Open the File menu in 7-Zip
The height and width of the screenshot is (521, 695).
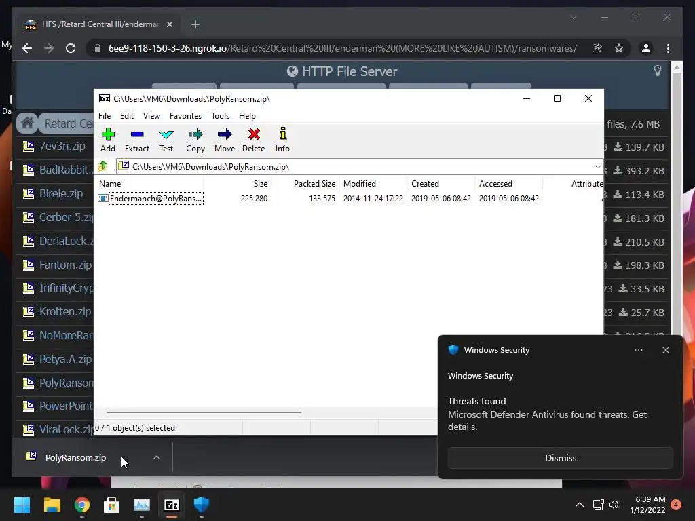[x=105, y=115]
